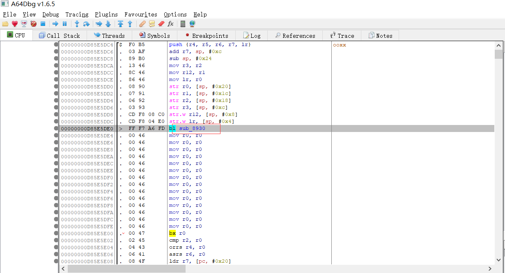
Task: Step over with the curved arrow icon
Action: [86, 24]
